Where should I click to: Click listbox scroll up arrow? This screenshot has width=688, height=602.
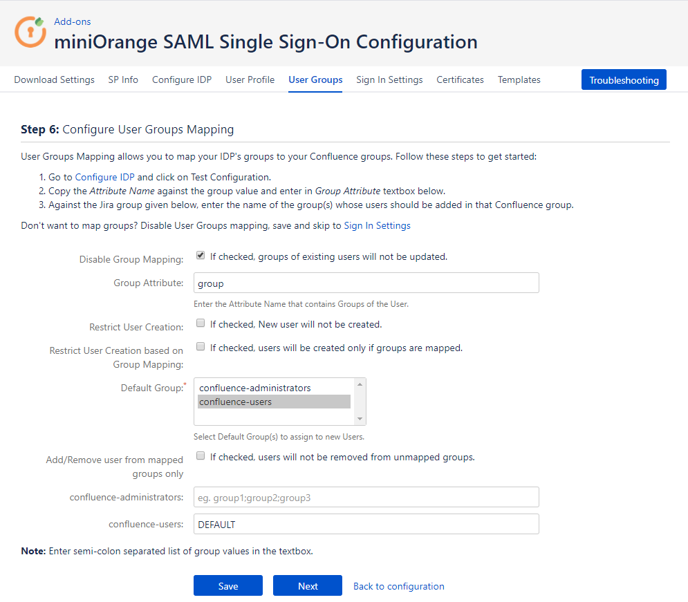click(360, 384)
